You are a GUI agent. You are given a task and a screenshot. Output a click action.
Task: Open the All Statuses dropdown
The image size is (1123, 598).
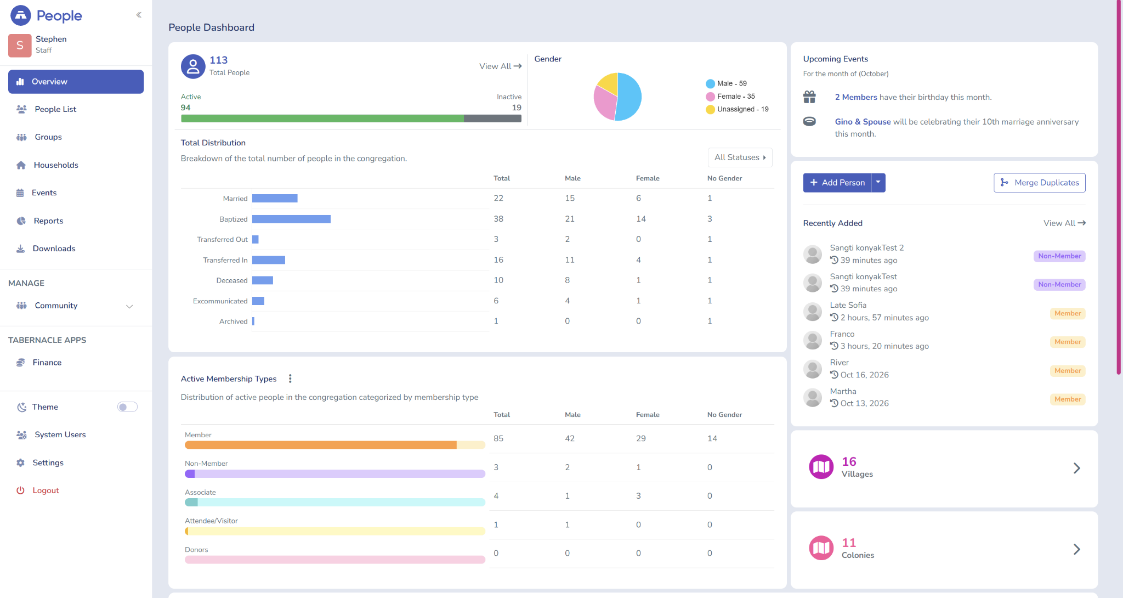(740, 157)
